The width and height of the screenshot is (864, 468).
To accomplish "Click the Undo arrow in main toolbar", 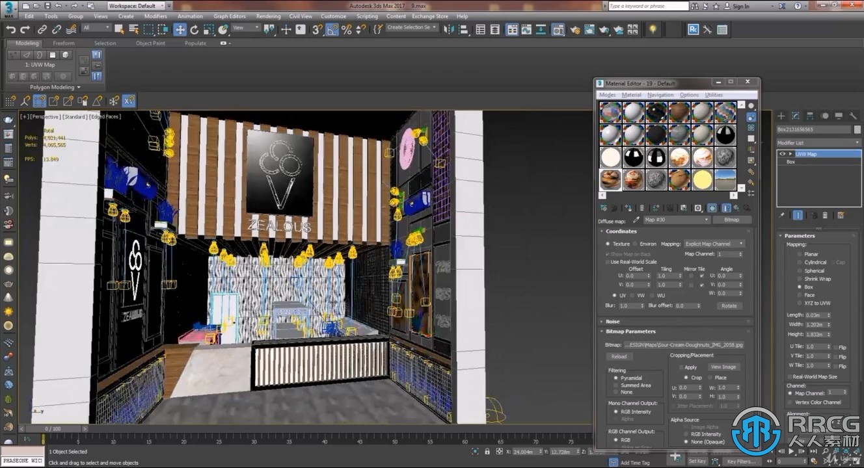I will [x=10, y=29].
